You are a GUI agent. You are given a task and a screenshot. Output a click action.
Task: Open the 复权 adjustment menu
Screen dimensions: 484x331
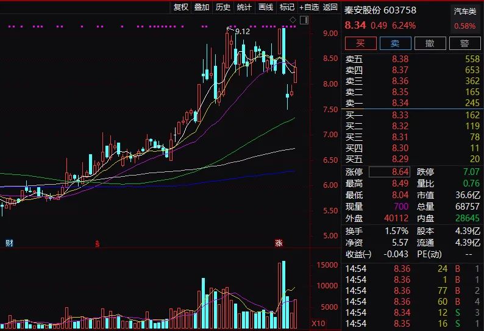pyautogui.click(x=181, y=7)
